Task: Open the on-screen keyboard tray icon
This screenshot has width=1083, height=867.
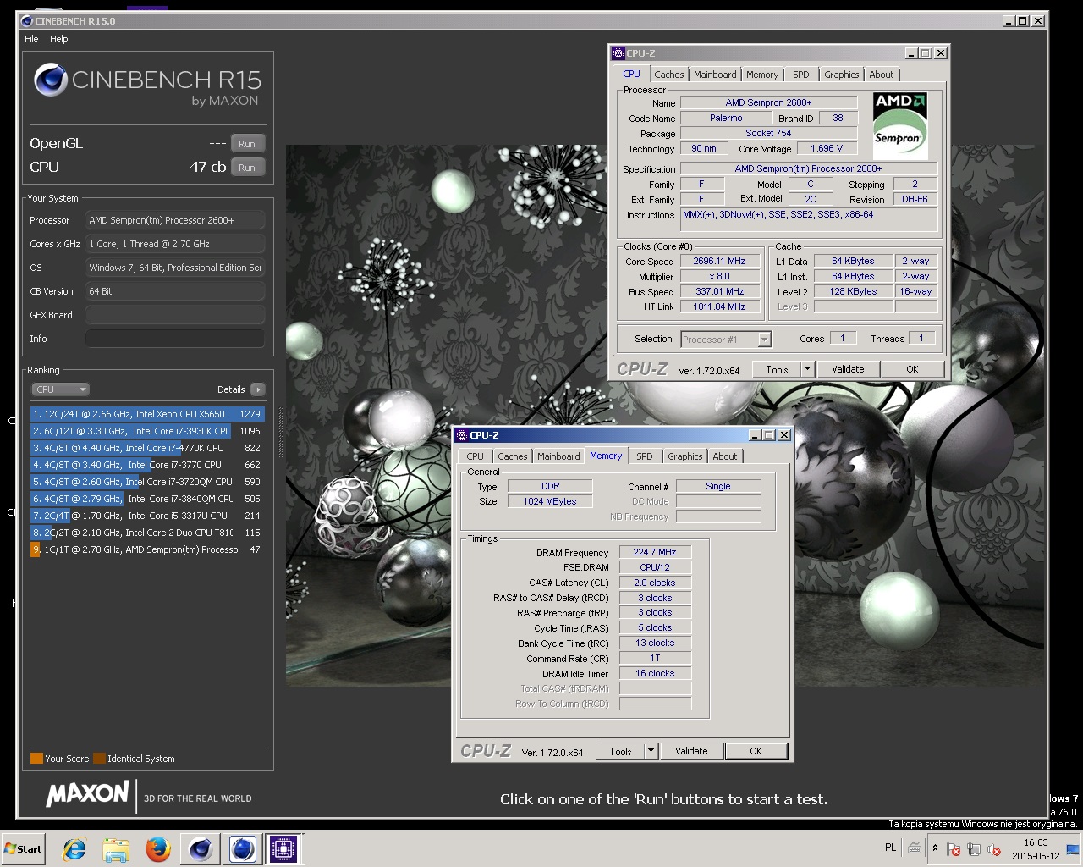Action: (915, 848)
